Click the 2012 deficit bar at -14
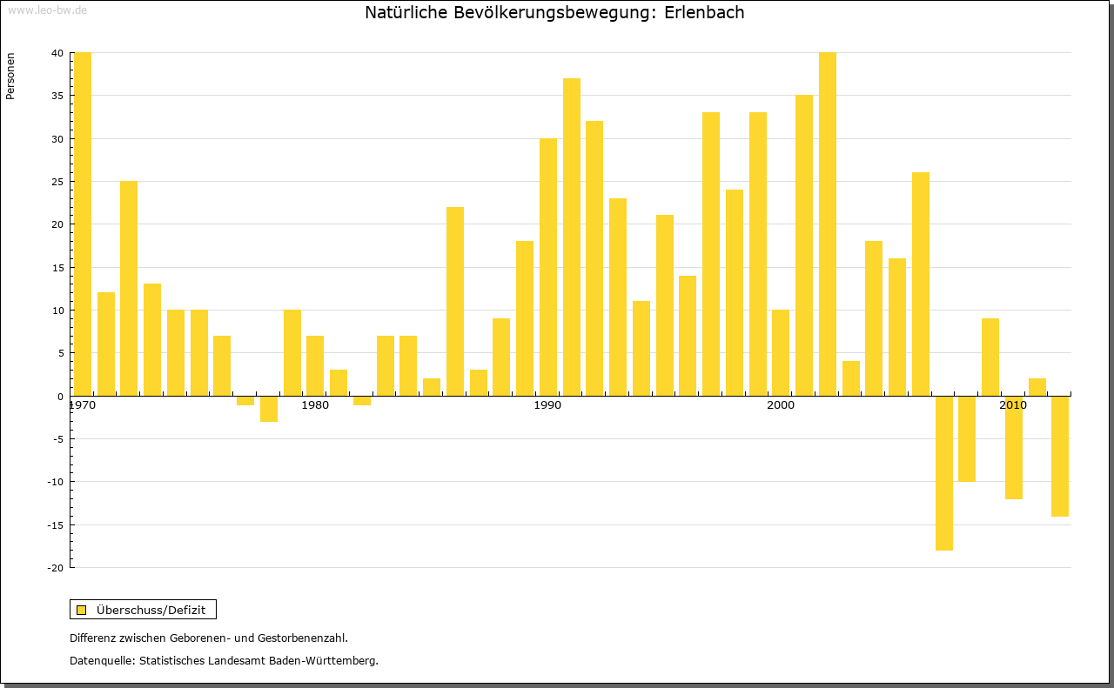This screenshot has height=688, width=1114. coord(1059,456)
